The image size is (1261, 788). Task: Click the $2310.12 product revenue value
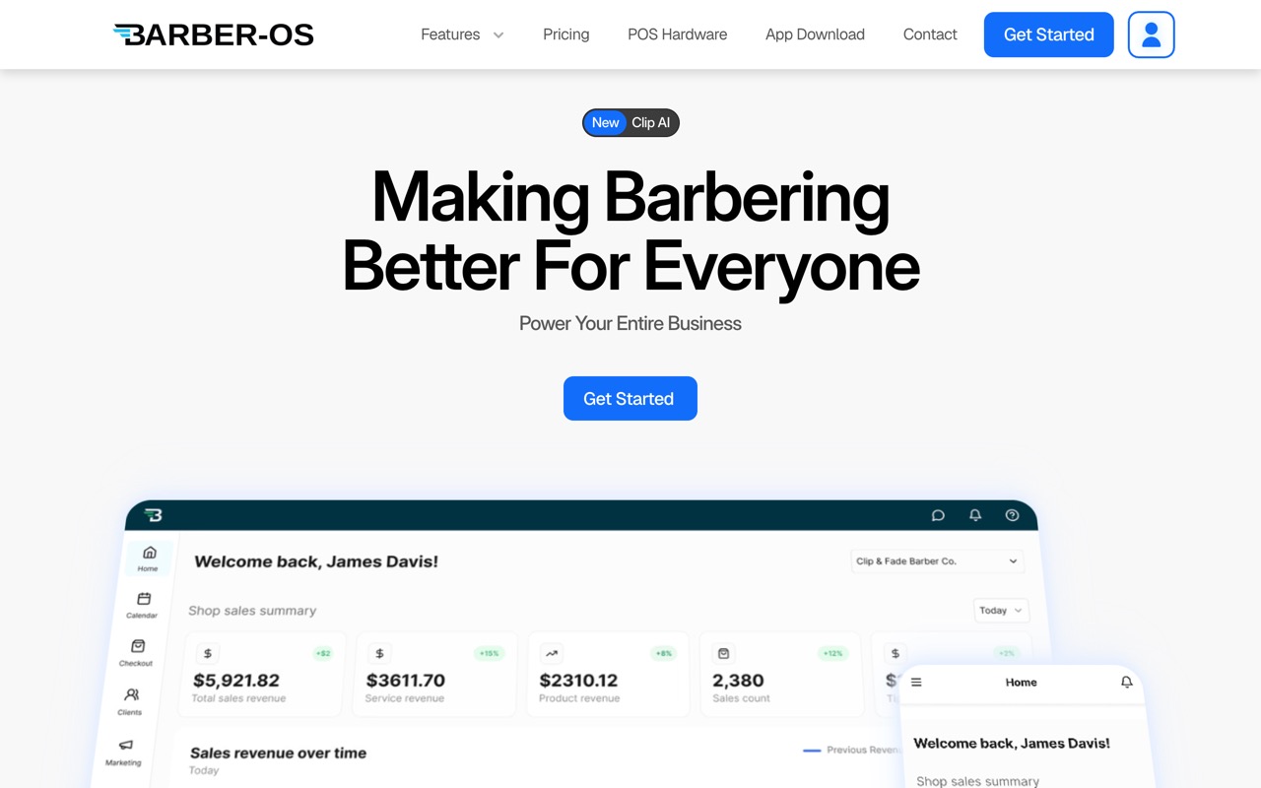(x=579, y=680)
